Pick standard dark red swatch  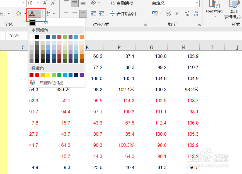(32, 75)
